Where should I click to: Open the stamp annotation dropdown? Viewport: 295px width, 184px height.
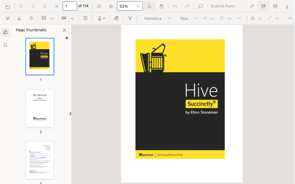(101, 18)
